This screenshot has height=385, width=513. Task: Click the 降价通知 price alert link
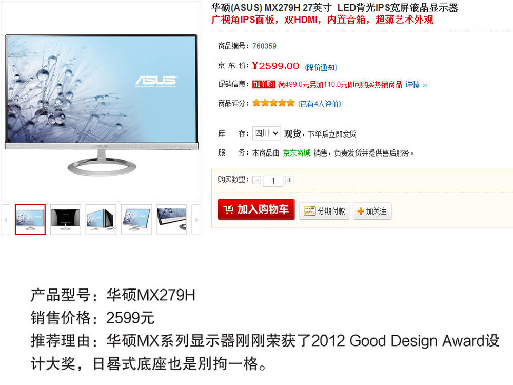click(x=321, y=67)
